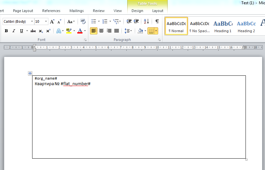Show paragraph marks with pilcrow icon
Screen dimensions: 265x170
157,21
